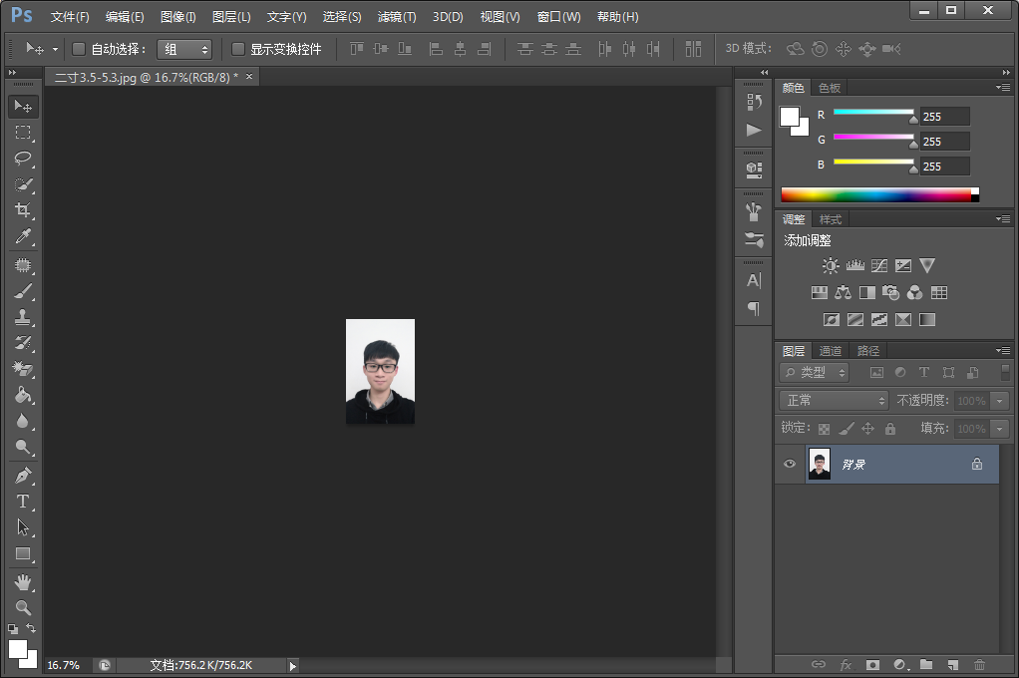Viewport: 1019px width, 678px height.
Task: Toggle lock all padlock icon
Action: click(x=890, y=429)
